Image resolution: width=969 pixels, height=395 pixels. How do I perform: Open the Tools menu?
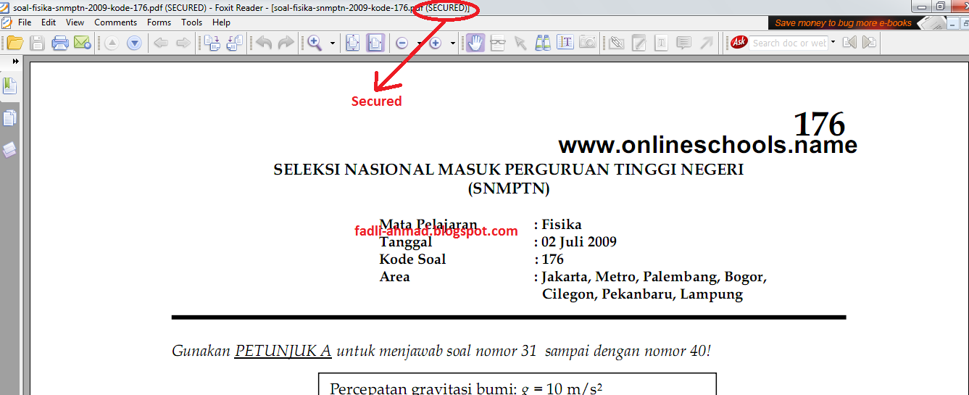(192, 22)
